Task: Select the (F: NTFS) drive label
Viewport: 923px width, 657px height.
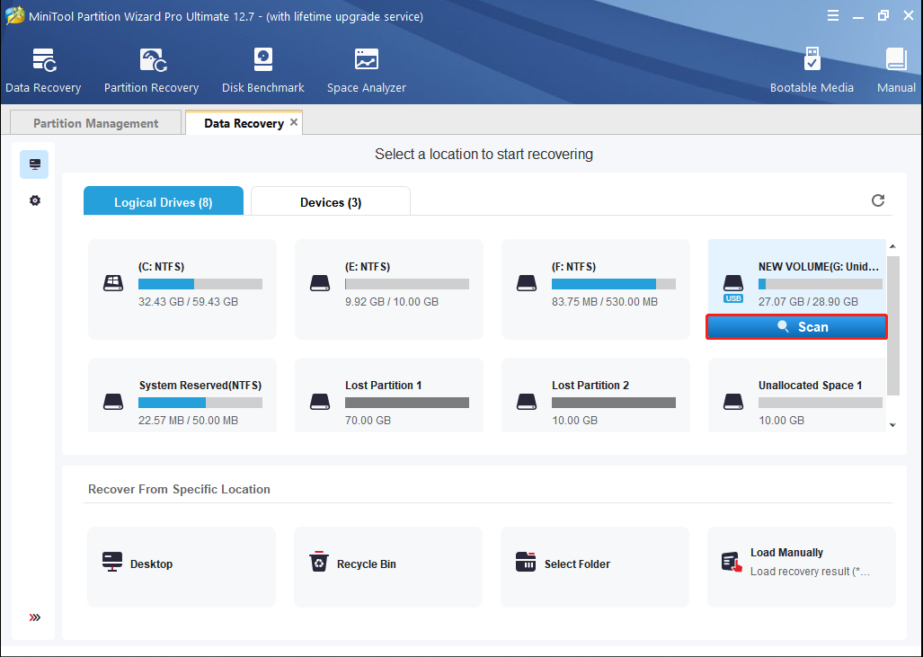Action: click(574, 267)
